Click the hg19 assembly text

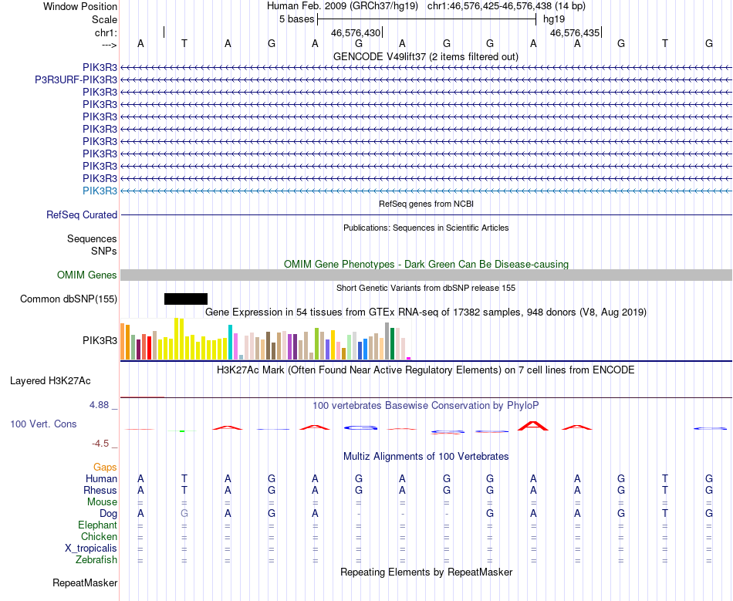(554, 19)
